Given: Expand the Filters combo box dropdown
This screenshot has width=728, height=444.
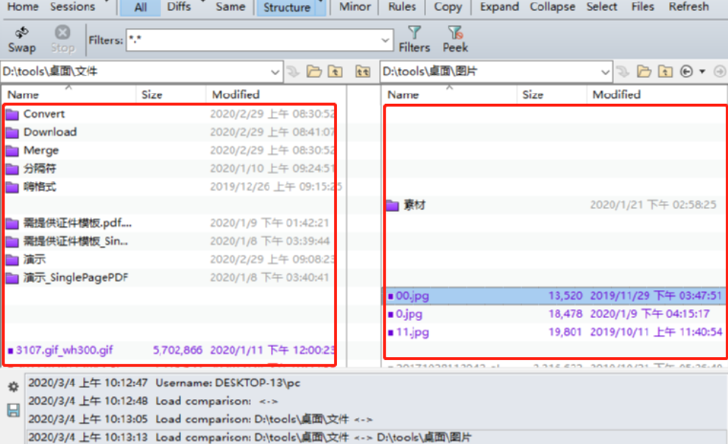Looking at the screenshot, I should [385, 40].
